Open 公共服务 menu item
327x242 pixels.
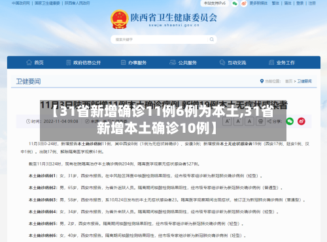(x=188, y=63)
